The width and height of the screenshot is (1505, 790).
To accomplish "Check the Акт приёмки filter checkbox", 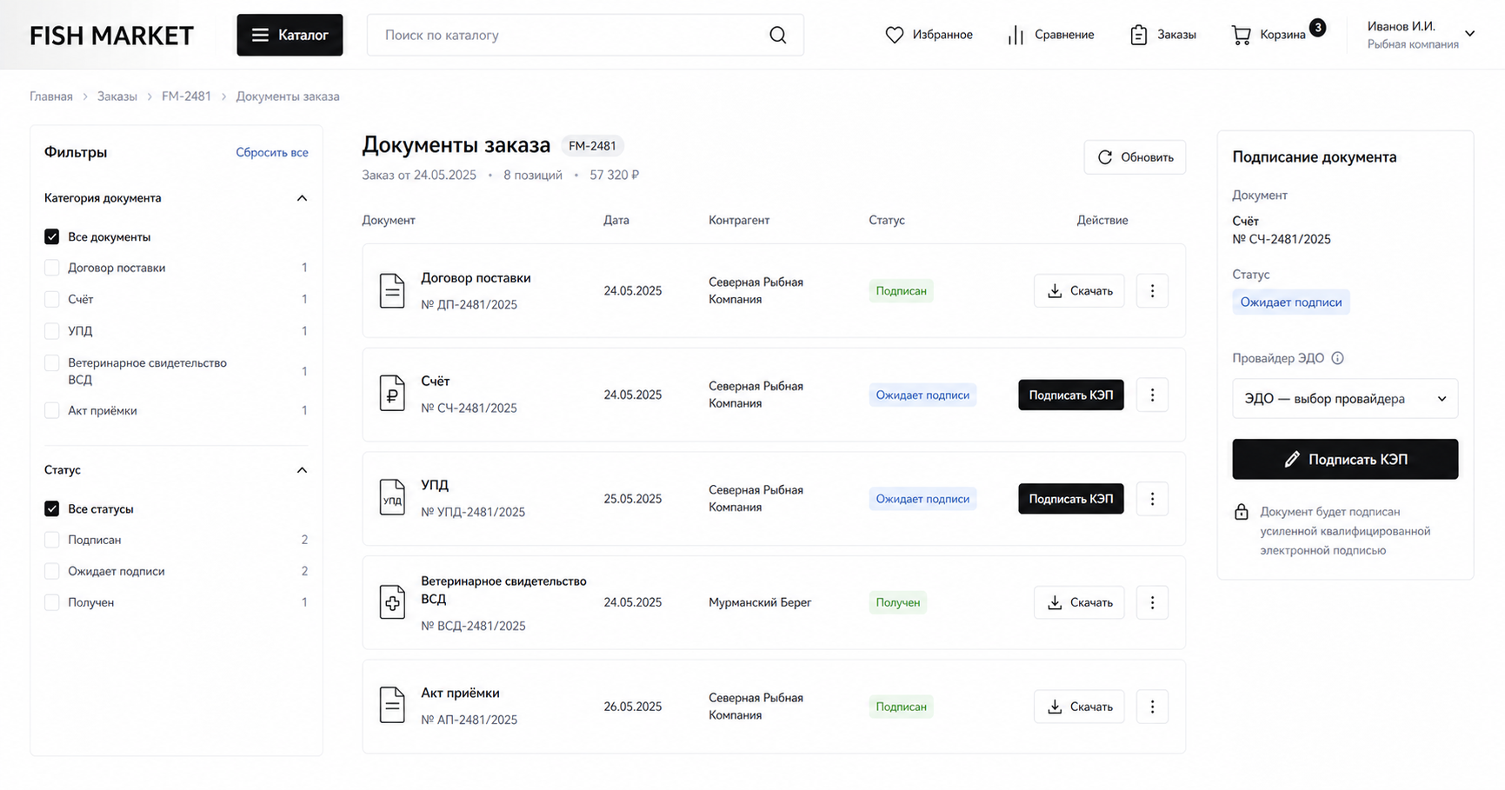I will (52, 410).
